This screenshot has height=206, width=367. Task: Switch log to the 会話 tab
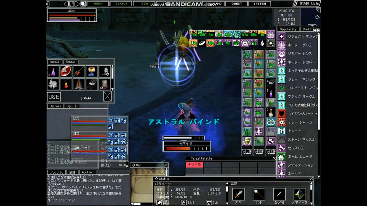point(72,172)
